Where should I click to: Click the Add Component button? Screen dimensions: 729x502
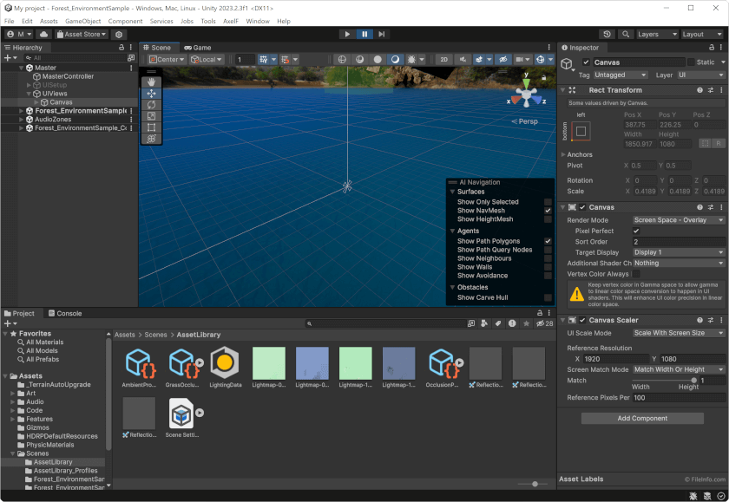[x=642, y=419]
